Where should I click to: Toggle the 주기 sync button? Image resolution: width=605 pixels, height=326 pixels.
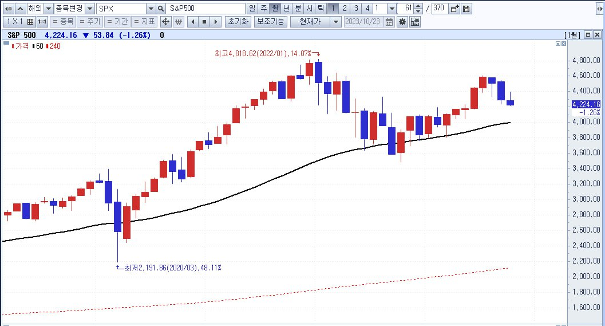pos(89,22)
